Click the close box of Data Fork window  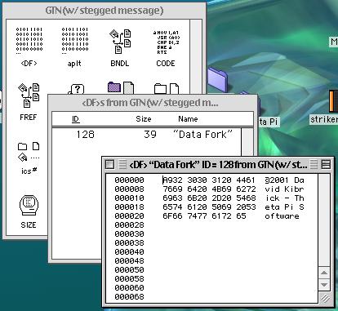pyautogui.click(x=109, y=164)
